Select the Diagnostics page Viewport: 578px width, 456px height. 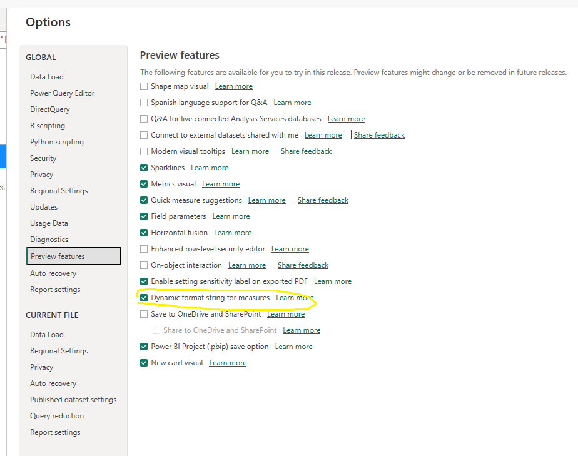point(49,239)
